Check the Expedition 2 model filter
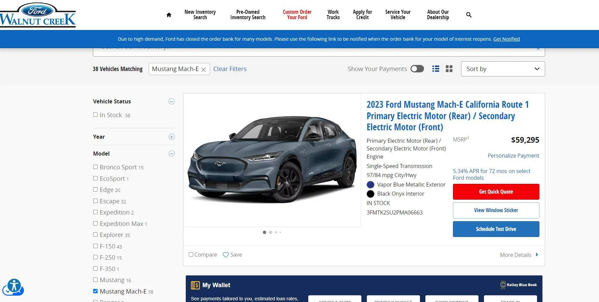Image resolution: width=599 pixels, height=302 pixels. [x=95, y=212]
